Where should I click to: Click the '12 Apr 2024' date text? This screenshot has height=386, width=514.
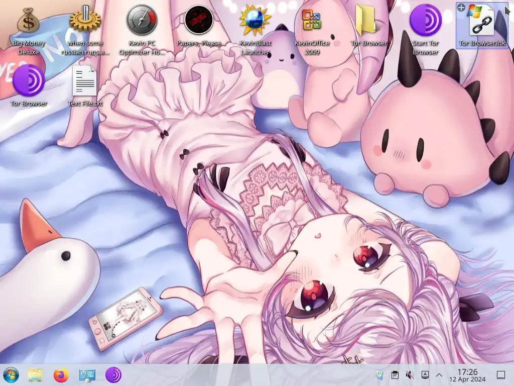pyautogui.click(x=467, y=379)
